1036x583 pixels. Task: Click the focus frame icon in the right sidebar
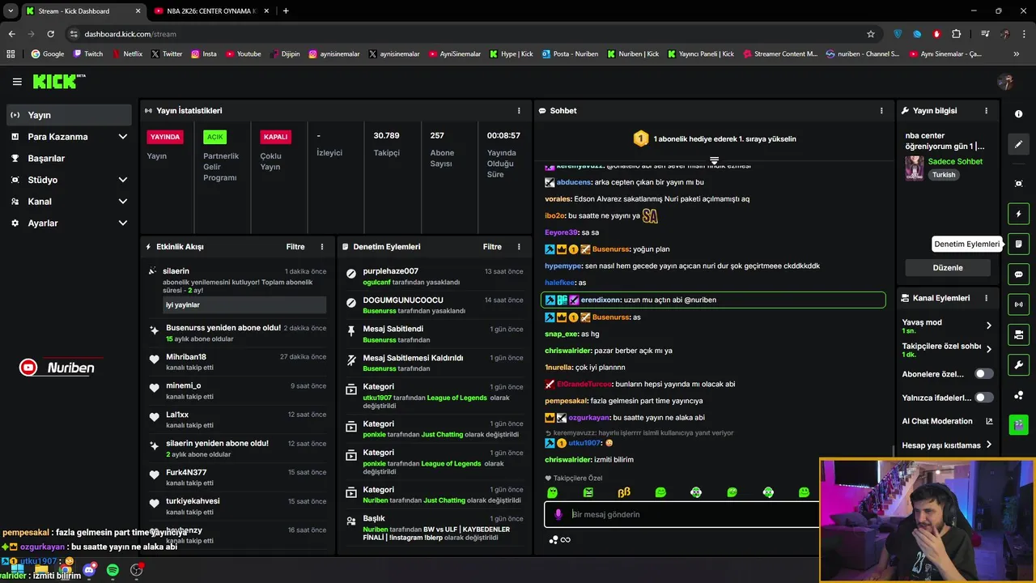pyautogui.click(x=1018, y=184)
